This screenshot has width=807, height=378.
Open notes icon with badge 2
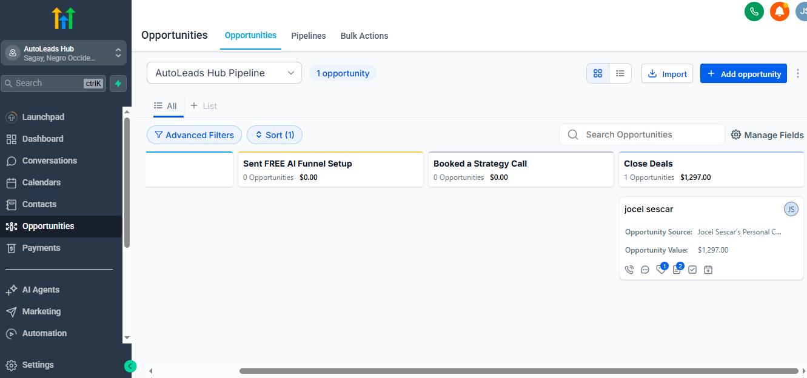coord(677,269)
